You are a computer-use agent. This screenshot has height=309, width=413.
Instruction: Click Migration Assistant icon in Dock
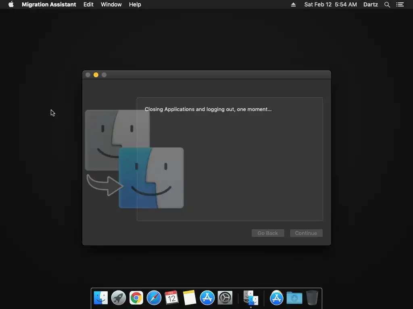251,298
